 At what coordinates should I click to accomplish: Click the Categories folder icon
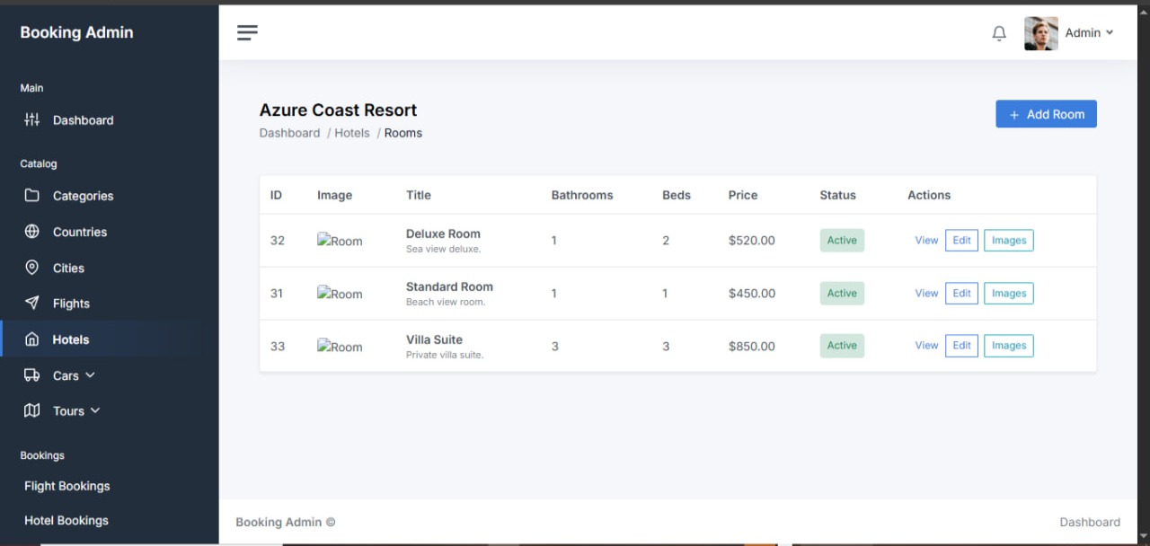[x=32, y=196]
